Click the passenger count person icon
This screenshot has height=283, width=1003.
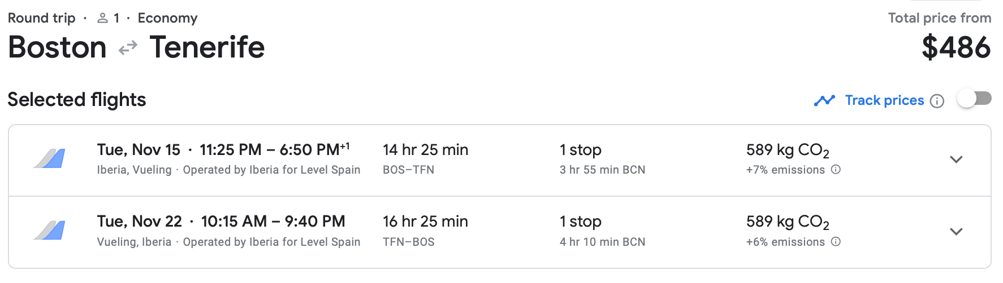(x=102, y=19)
